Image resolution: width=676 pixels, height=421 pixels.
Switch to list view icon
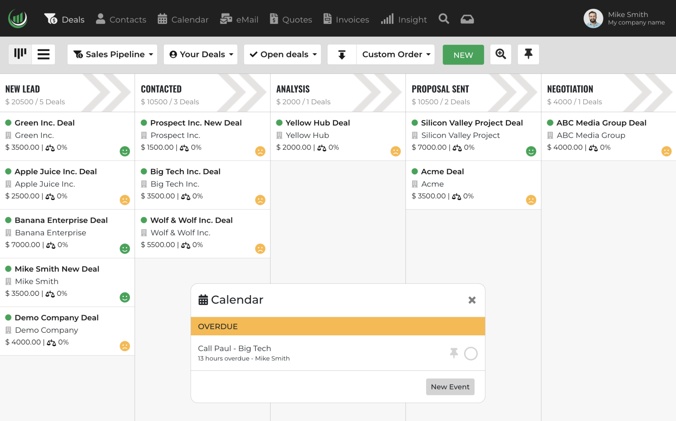click(43, 54)
